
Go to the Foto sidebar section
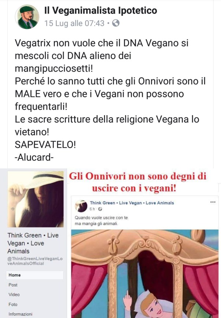tap(13, 304)
